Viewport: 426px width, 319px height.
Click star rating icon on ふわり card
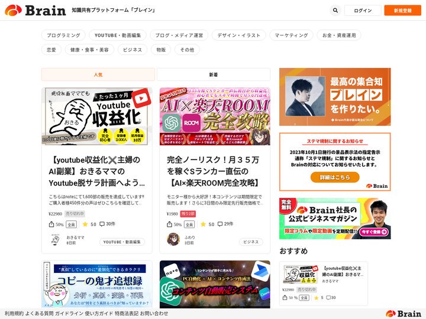(x=203, y=224)
